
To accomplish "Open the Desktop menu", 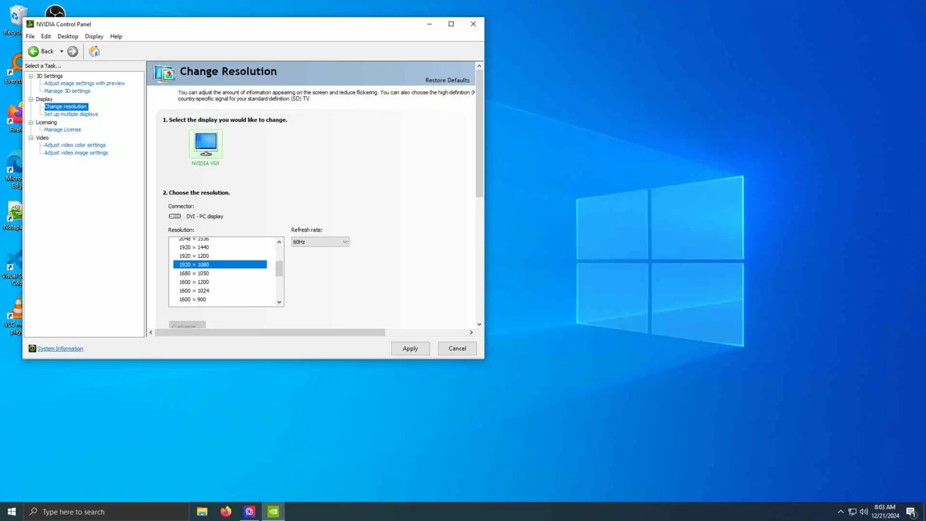I will 68,36.
